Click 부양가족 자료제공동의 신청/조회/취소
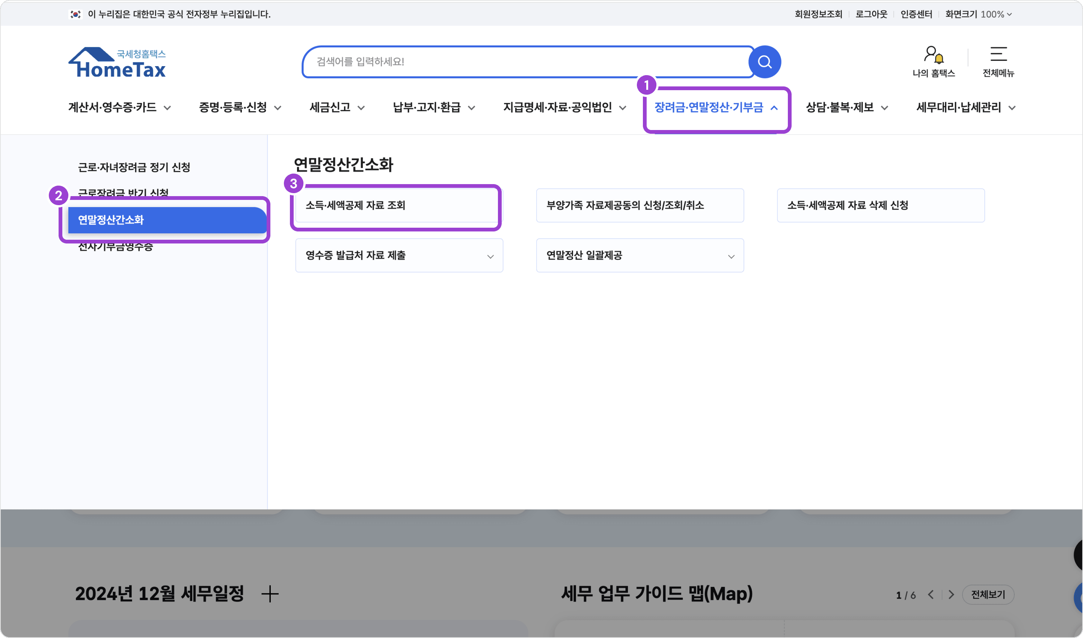The height and width of the screenshot is (638, 1083). click(x=640, y=206)
